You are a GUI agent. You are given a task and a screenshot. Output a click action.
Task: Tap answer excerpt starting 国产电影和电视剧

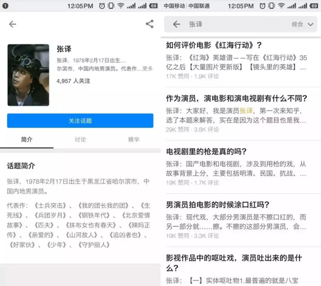(236, 168)
